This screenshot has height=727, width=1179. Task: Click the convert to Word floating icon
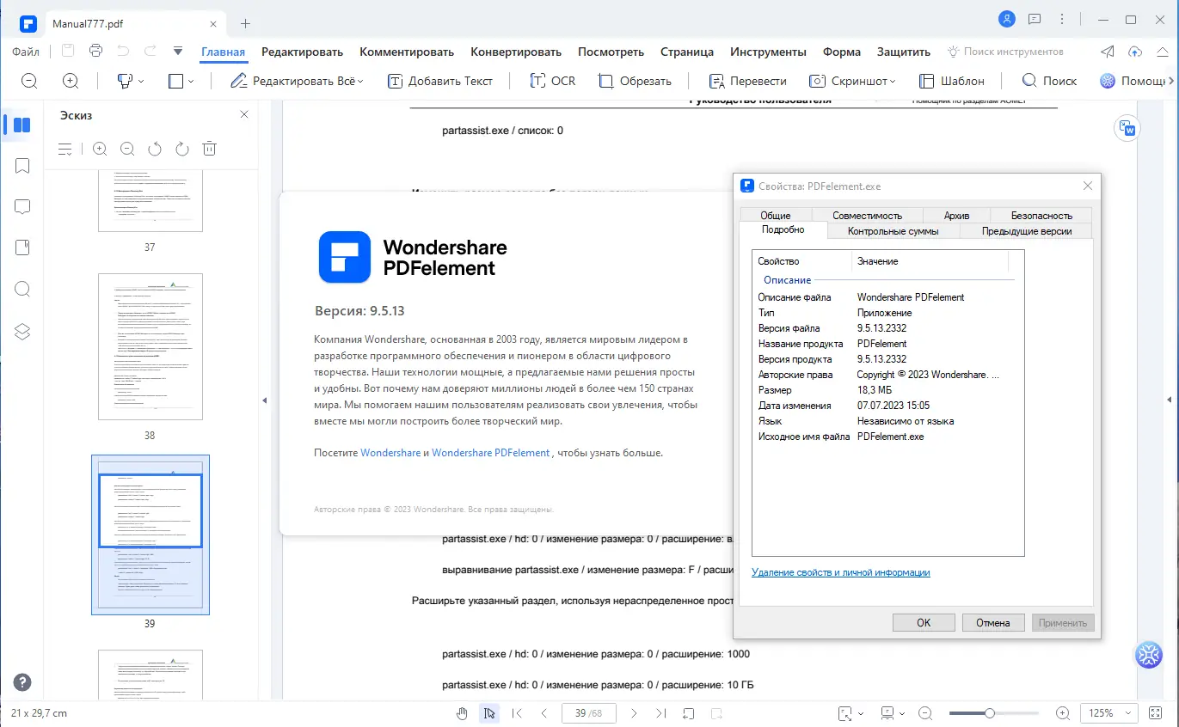coord(1127,129)
